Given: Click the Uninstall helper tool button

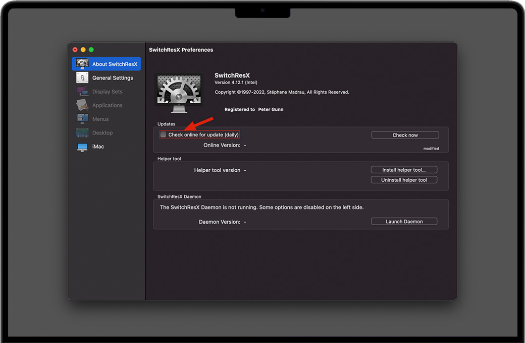Looking at the screenshot, I should [x=404, y=180].
